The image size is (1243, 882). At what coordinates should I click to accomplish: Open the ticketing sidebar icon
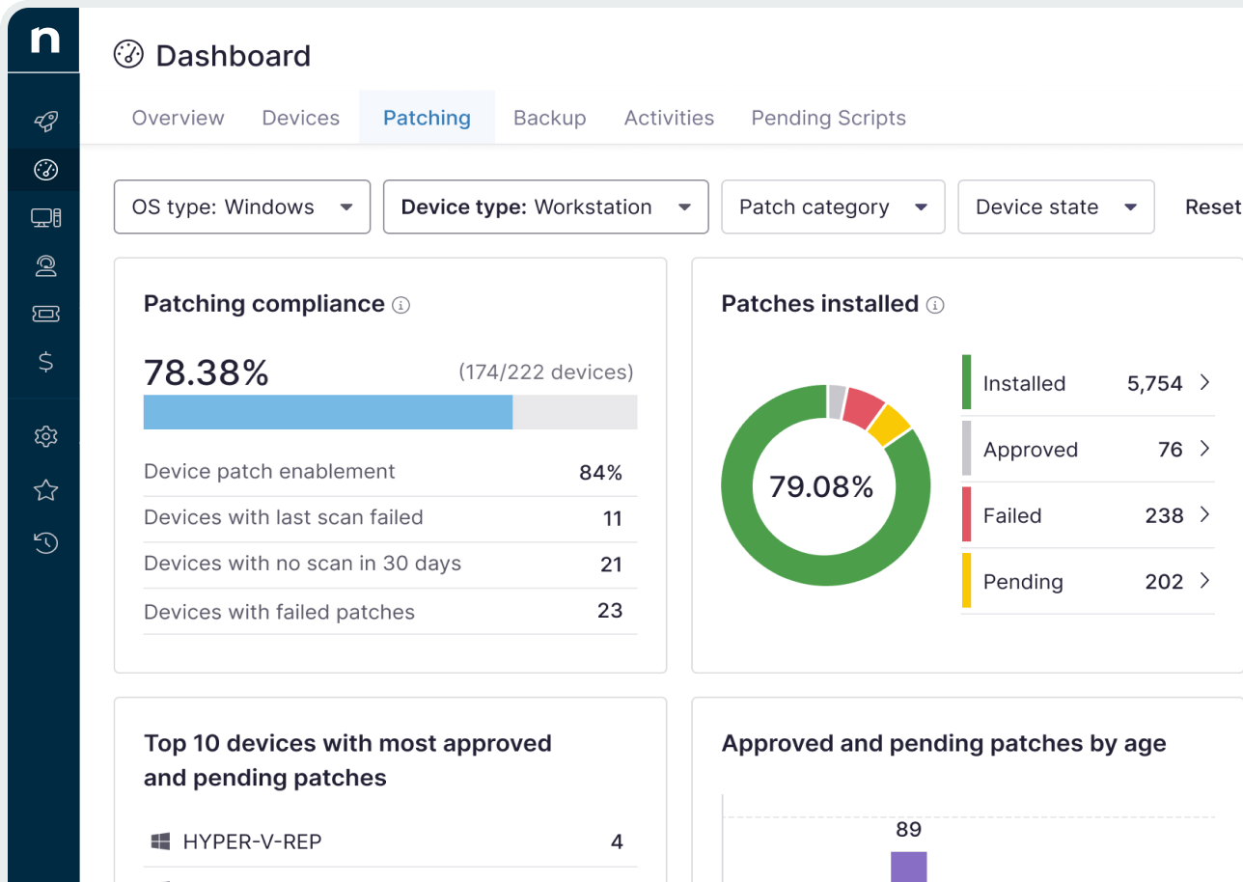coord(45,314)
